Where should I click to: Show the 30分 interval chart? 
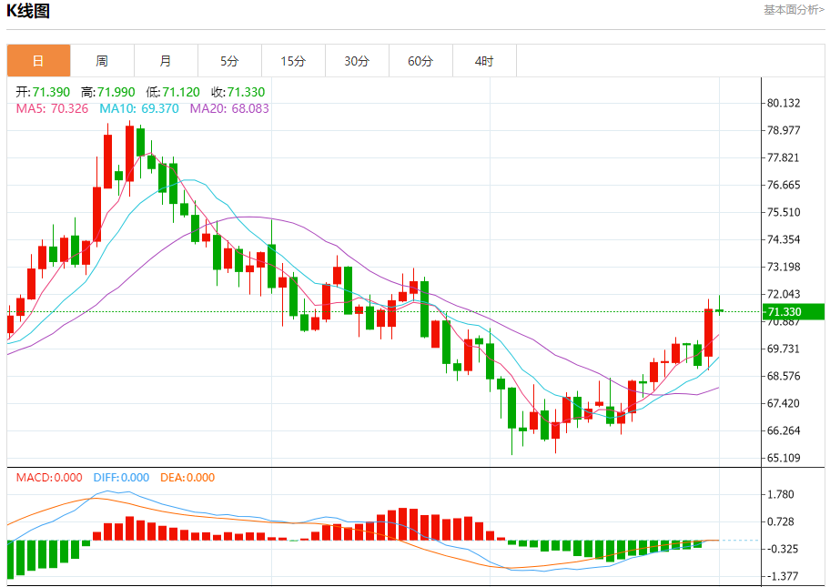click(x=357, y=61)
